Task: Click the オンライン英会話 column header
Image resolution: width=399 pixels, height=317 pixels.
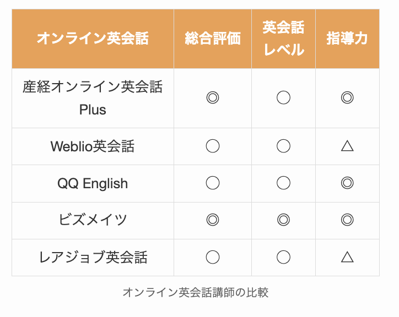Action: point(93,39)
